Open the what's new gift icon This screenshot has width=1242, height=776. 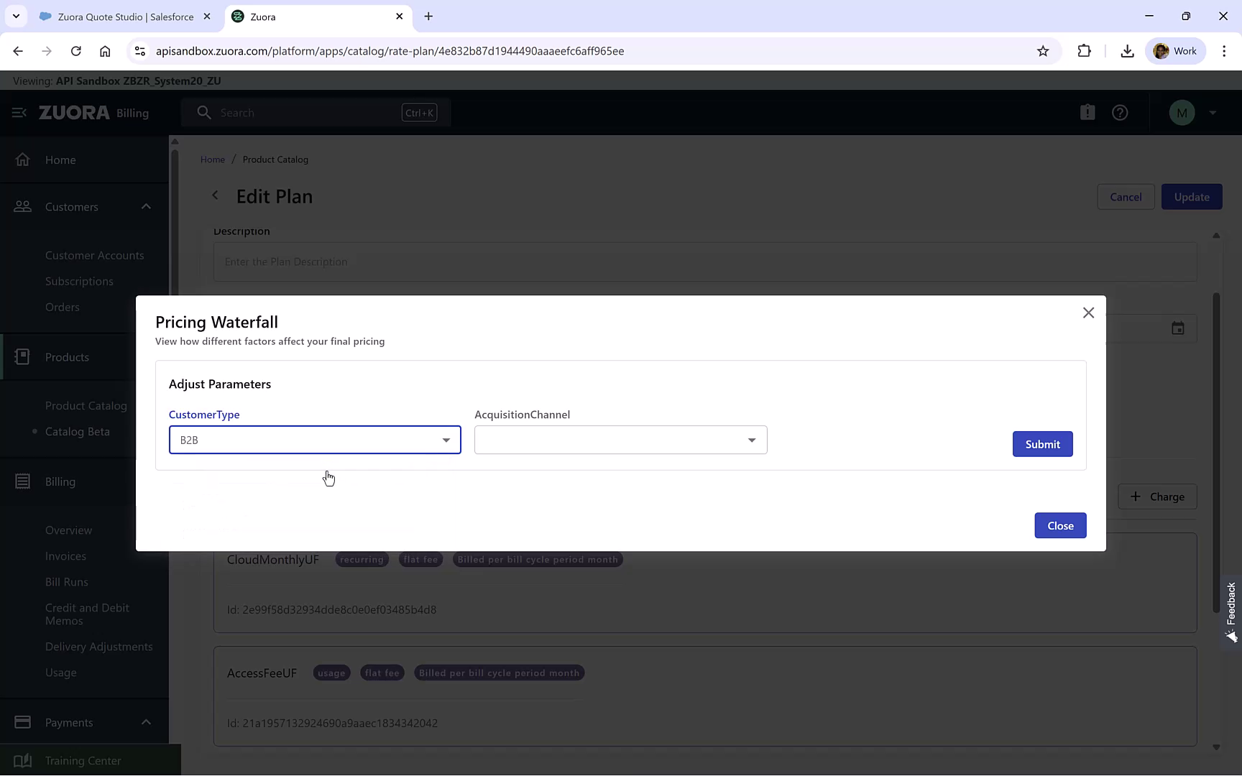1087,112
